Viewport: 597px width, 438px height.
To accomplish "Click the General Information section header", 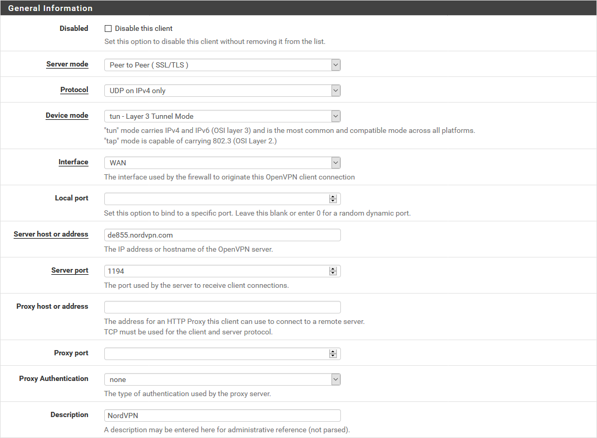I will coord(50,8).
